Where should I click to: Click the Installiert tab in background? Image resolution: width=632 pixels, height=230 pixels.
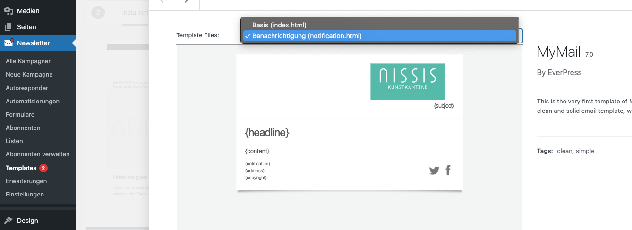(135, 13)
